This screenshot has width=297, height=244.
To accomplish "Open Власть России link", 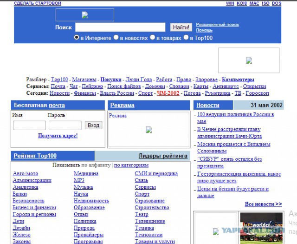I will [117, 93].
